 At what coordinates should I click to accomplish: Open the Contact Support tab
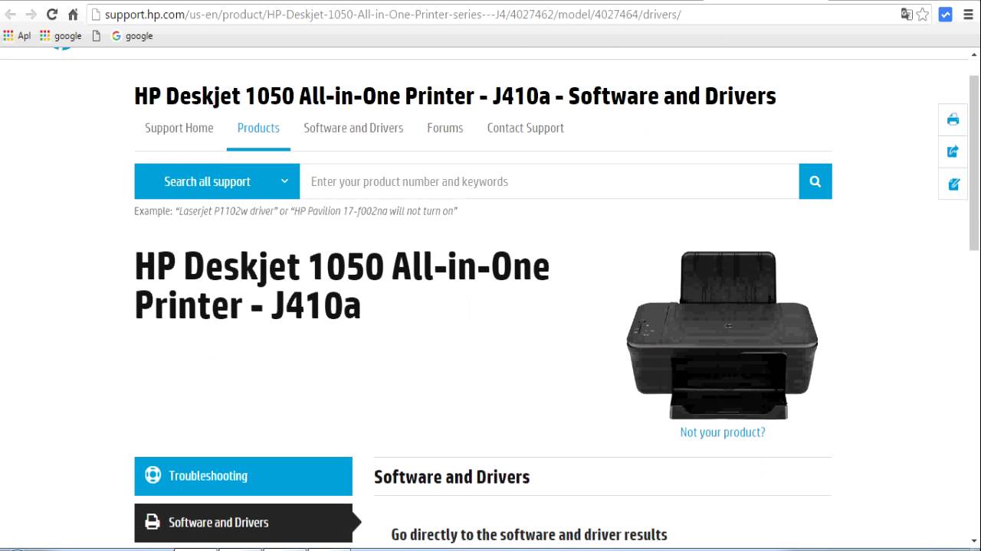(x=526, y=128)
